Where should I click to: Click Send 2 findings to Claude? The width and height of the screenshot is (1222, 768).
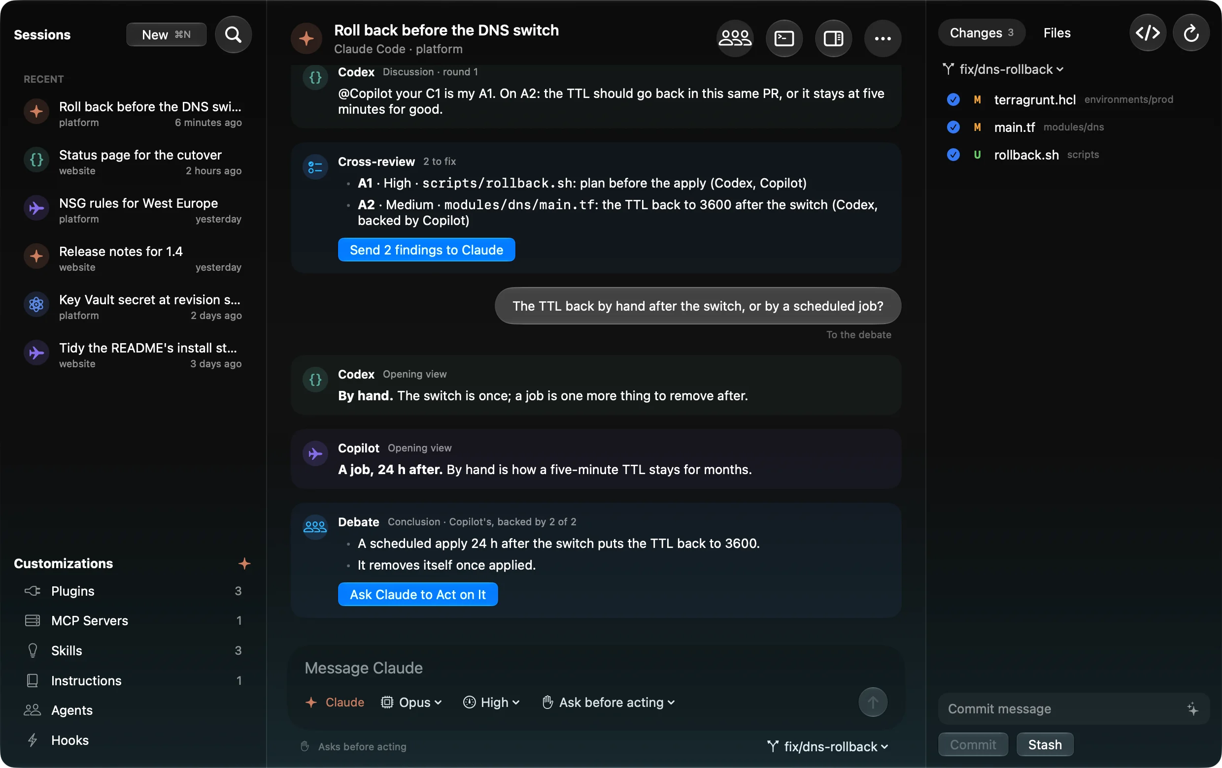(426, 250)
